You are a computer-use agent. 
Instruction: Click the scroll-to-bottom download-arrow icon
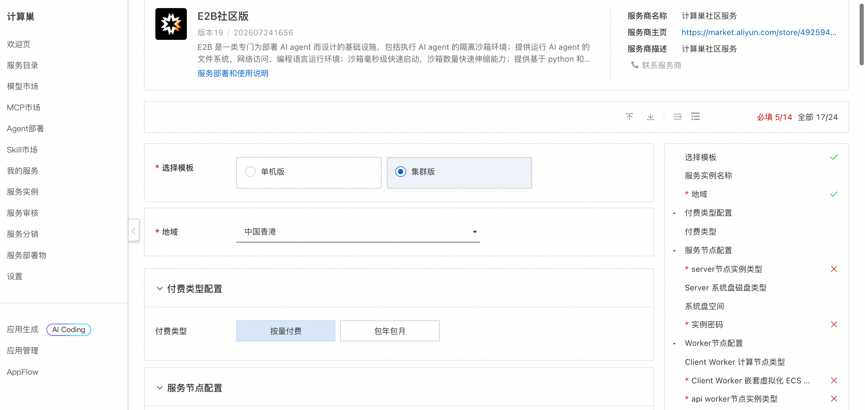[651, 117]
